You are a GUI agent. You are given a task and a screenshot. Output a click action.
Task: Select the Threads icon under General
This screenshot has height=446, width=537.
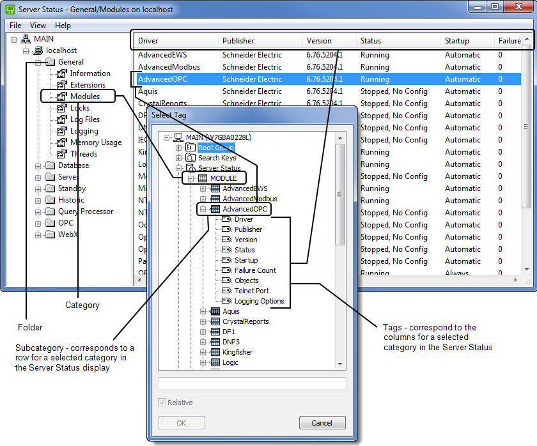[62, 154]
